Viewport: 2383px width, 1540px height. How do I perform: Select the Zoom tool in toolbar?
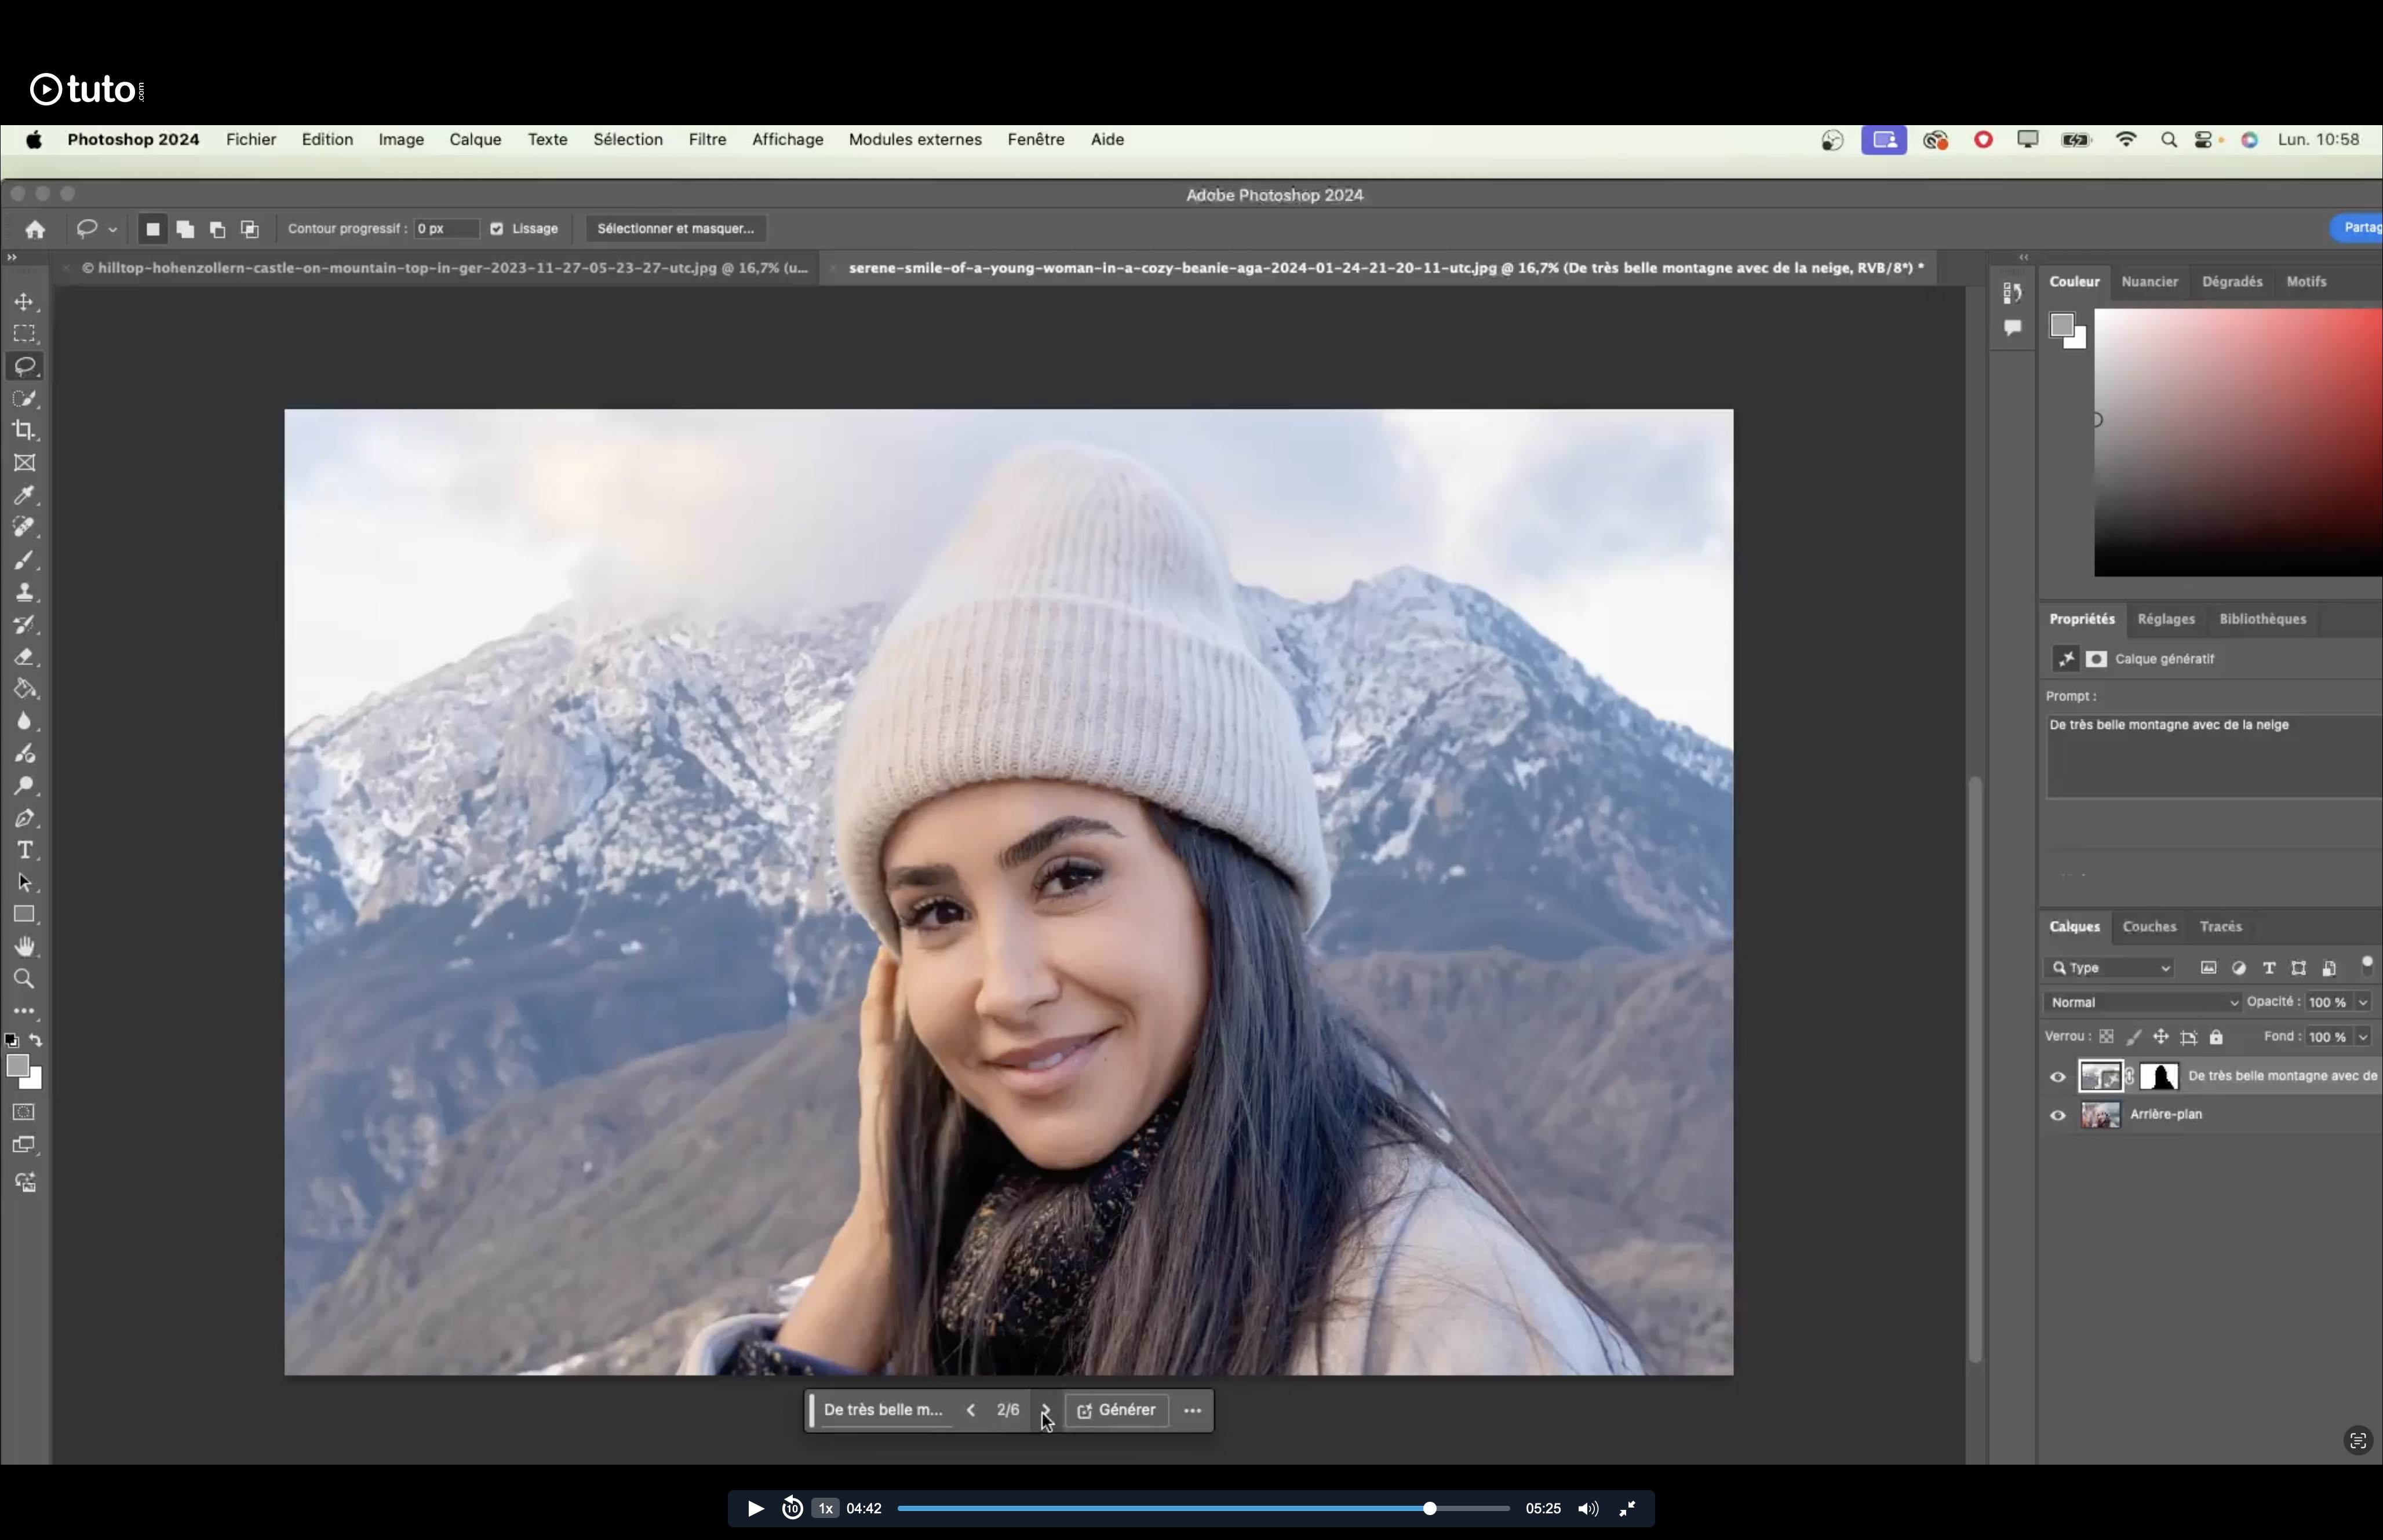[24, 979]
